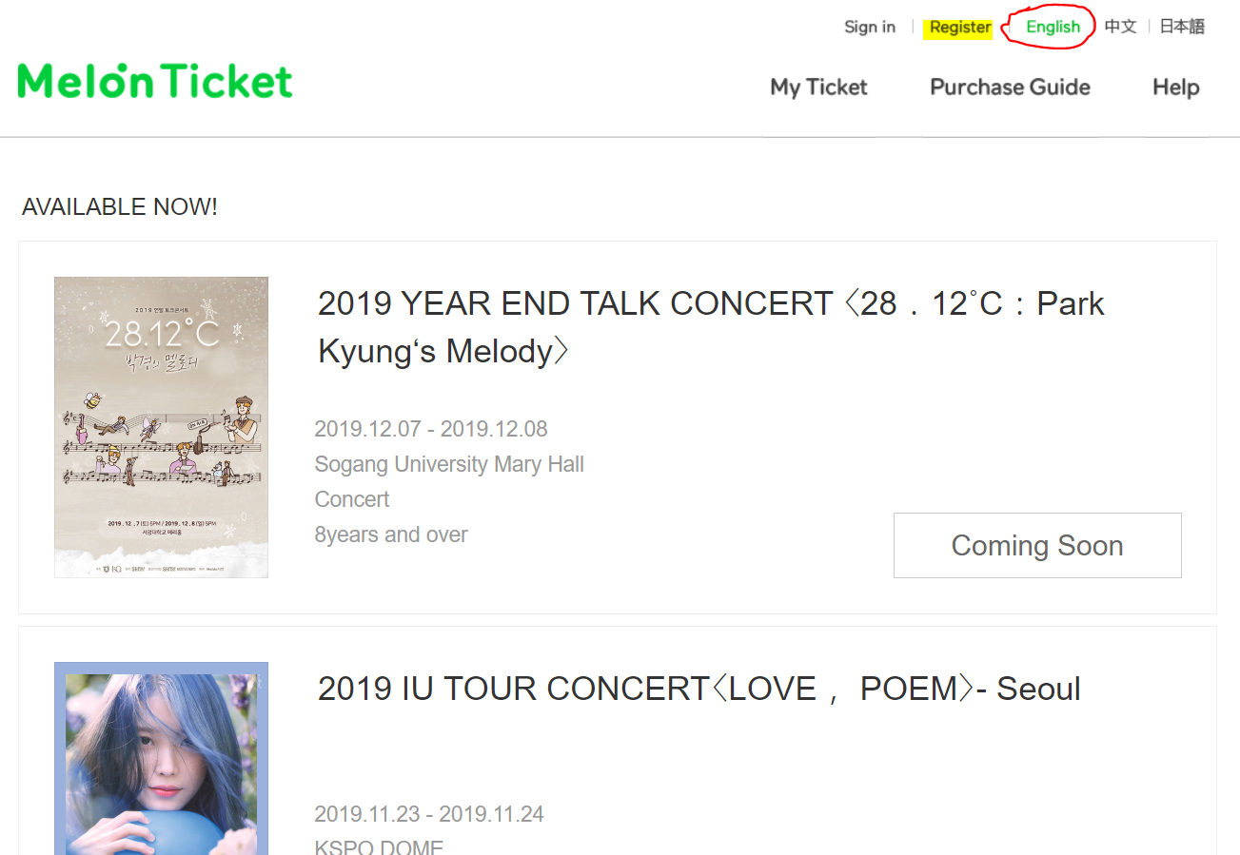Click the Melon Ticket logo
The width and height of the screenshot is (1240, 855).
point(154,80)
